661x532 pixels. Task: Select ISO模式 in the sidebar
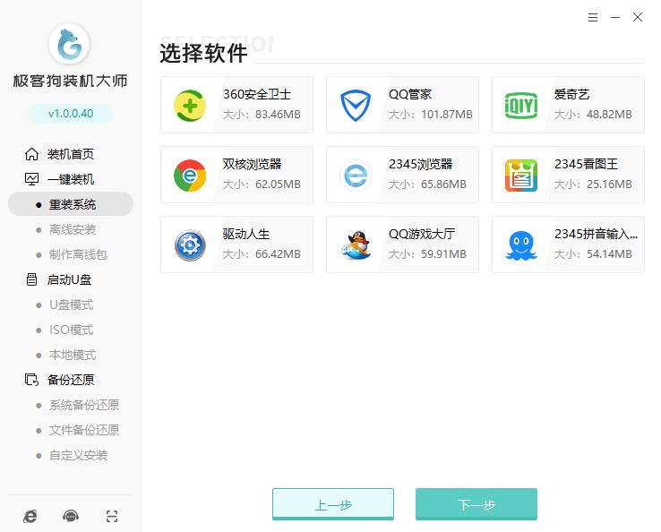(72, 330)
